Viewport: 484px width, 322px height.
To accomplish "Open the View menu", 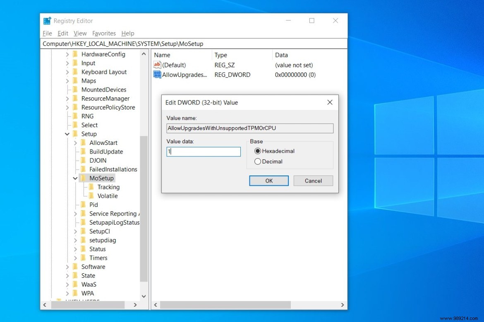I will point(80,33).
